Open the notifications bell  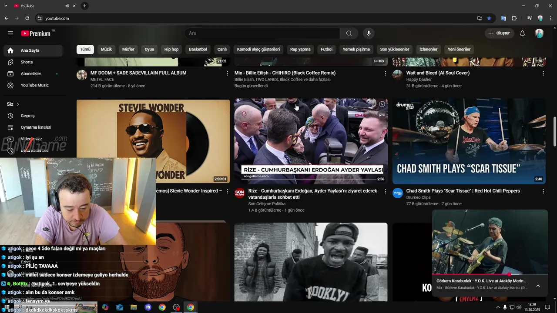(x=523, y=33)
